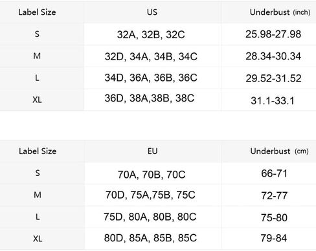Select the Underbust (cm) header

[x=280, y=151]
